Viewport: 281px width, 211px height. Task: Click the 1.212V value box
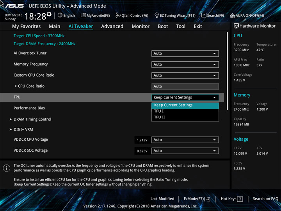click(142, 140)
